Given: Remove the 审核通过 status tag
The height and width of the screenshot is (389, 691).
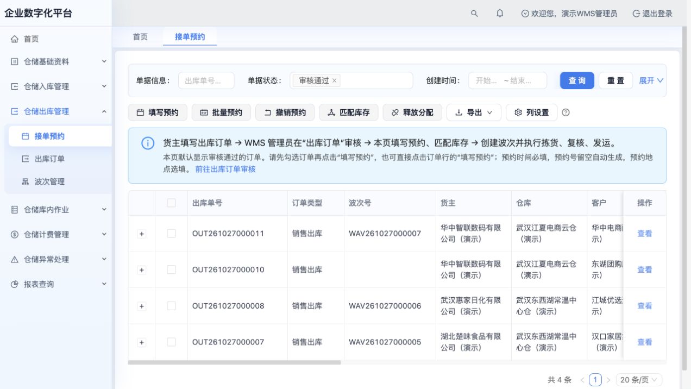Looking at the screenshot, I should [335, 80].
